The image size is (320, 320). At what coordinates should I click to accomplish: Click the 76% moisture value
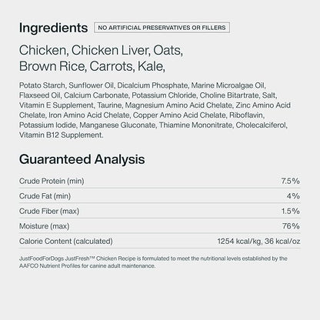(291, 226)
